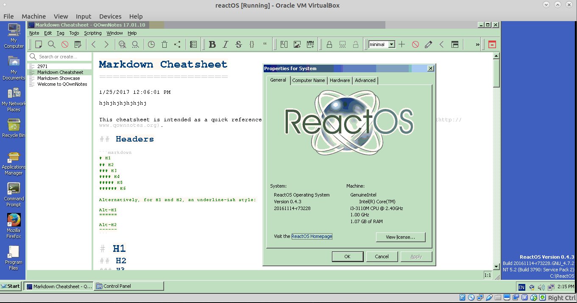Open the Tag menu
The width and height of the screenshot is (577, 303).
61,33
